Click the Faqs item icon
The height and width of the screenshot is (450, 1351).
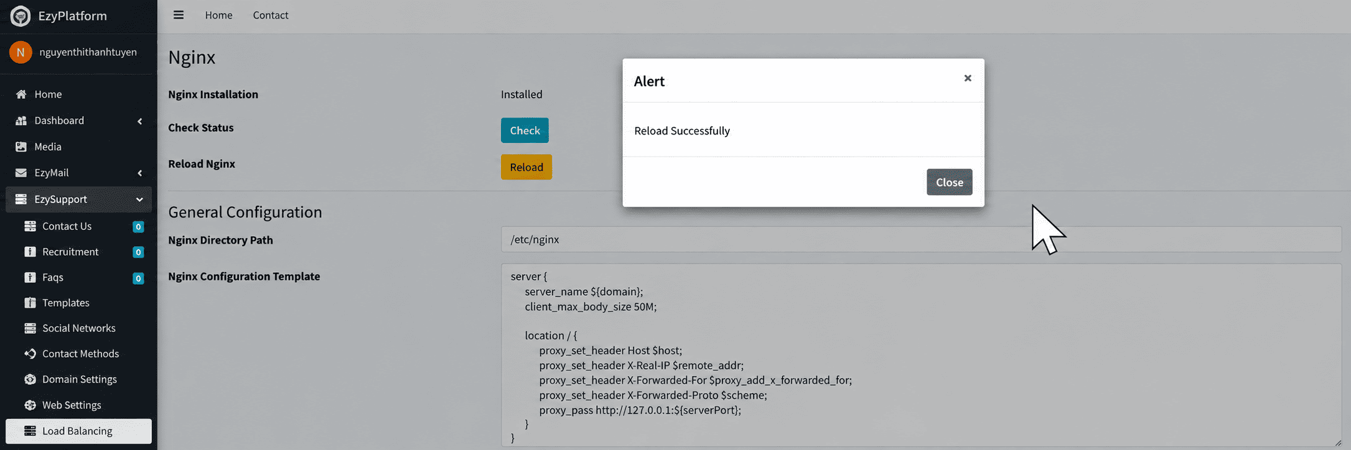(30, 277)
